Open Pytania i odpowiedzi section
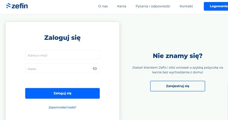Screen dimensions: 228x120 click(153, 6)
